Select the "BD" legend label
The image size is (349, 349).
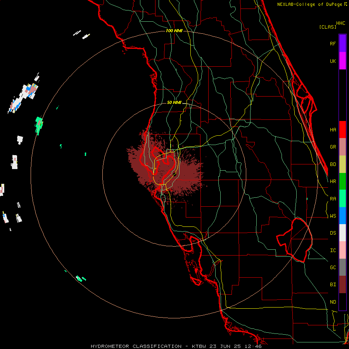tap(333, 164)
